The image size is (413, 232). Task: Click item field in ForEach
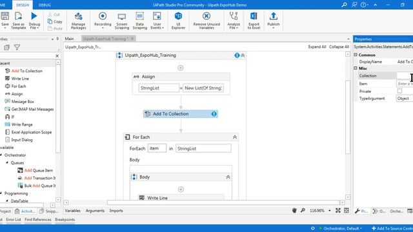coord(157,148)
